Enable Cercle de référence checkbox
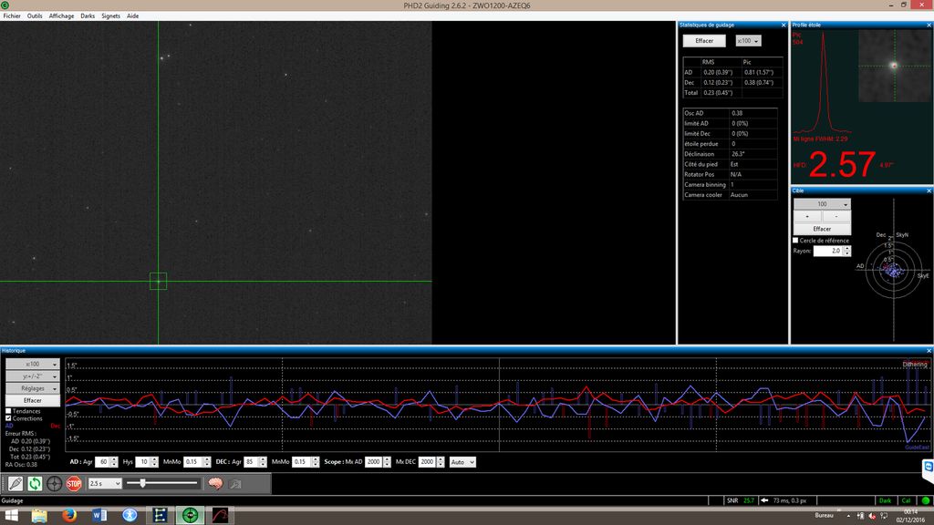Screen dimensions: 934x525 795,241
